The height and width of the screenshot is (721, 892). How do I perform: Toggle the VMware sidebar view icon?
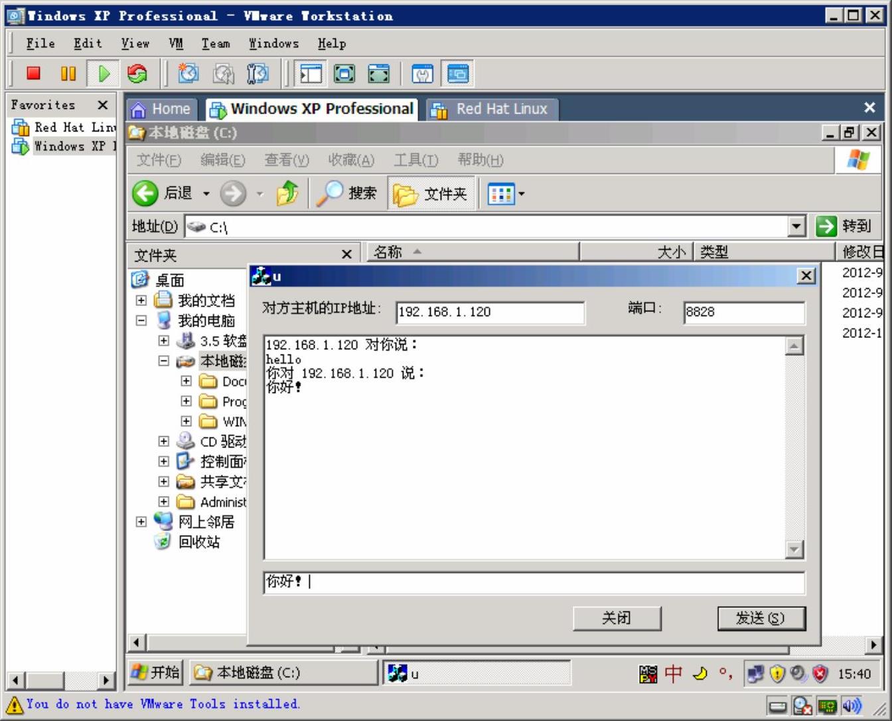(x=310, y=74)
